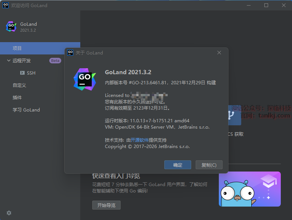Maximize the GoLand welcome window
The height and width of the screenshot is (220, 292).
(x=266, y=5)
